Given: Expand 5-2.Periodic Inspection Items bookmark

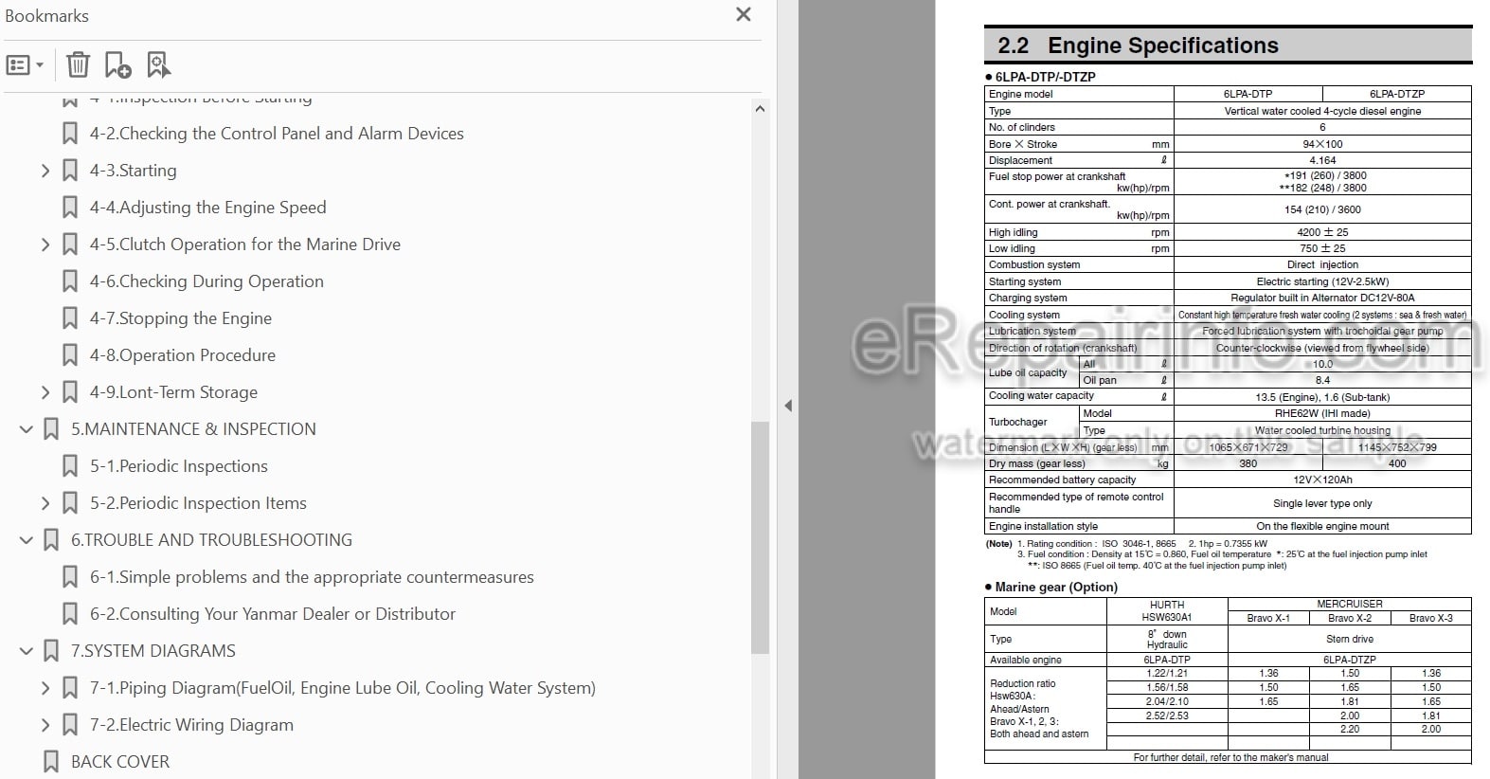Looking at the screenshot, I should pyautogui.click(x=45, y=503).
